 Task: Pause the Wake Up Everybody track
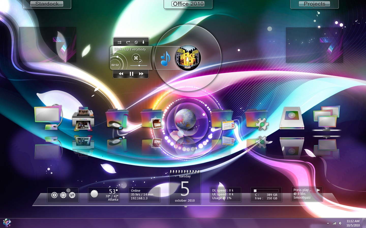[131, 74]
